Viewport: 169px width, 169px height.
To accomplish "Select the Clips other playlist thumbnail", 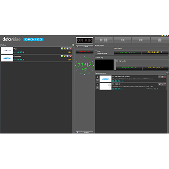I will 7,58.
